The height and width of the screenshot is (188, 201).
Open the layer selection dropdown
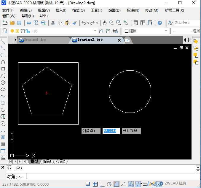pos(95,31)
